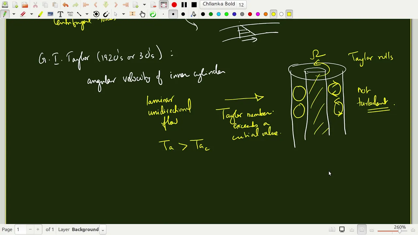Click the green refresh default-tool icon

pos(153,14)
